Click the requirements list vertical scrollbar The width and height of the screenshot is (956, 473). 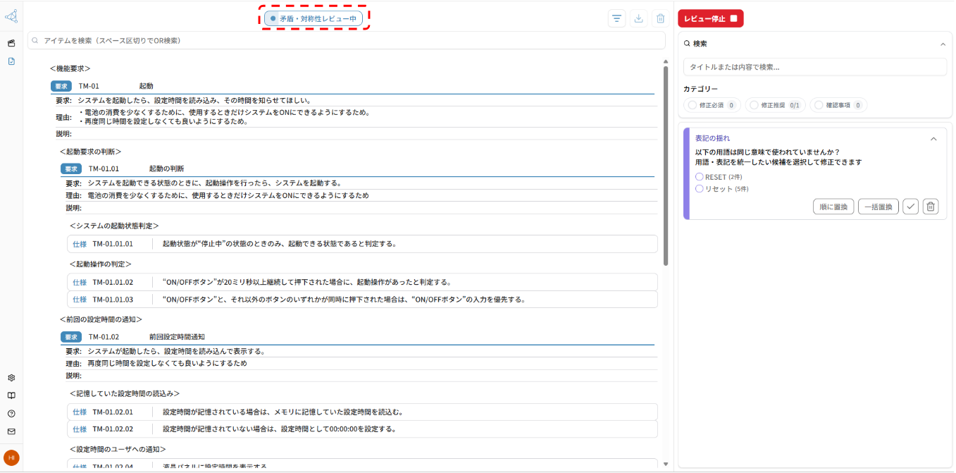[666, 166]
